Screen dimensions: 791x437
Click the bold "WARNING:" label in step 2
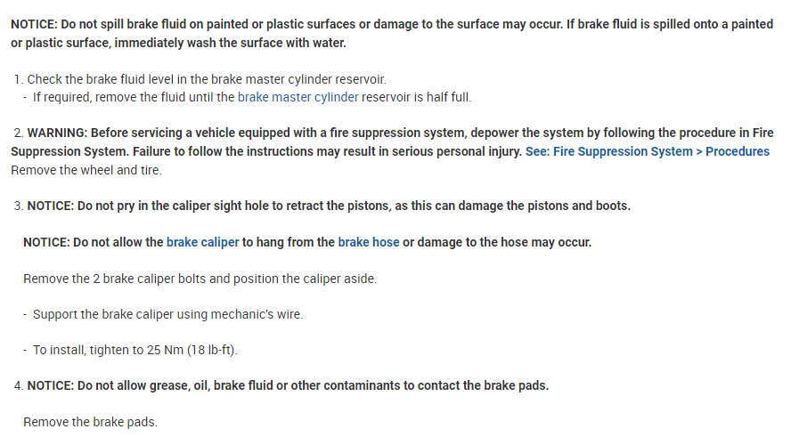58,133
